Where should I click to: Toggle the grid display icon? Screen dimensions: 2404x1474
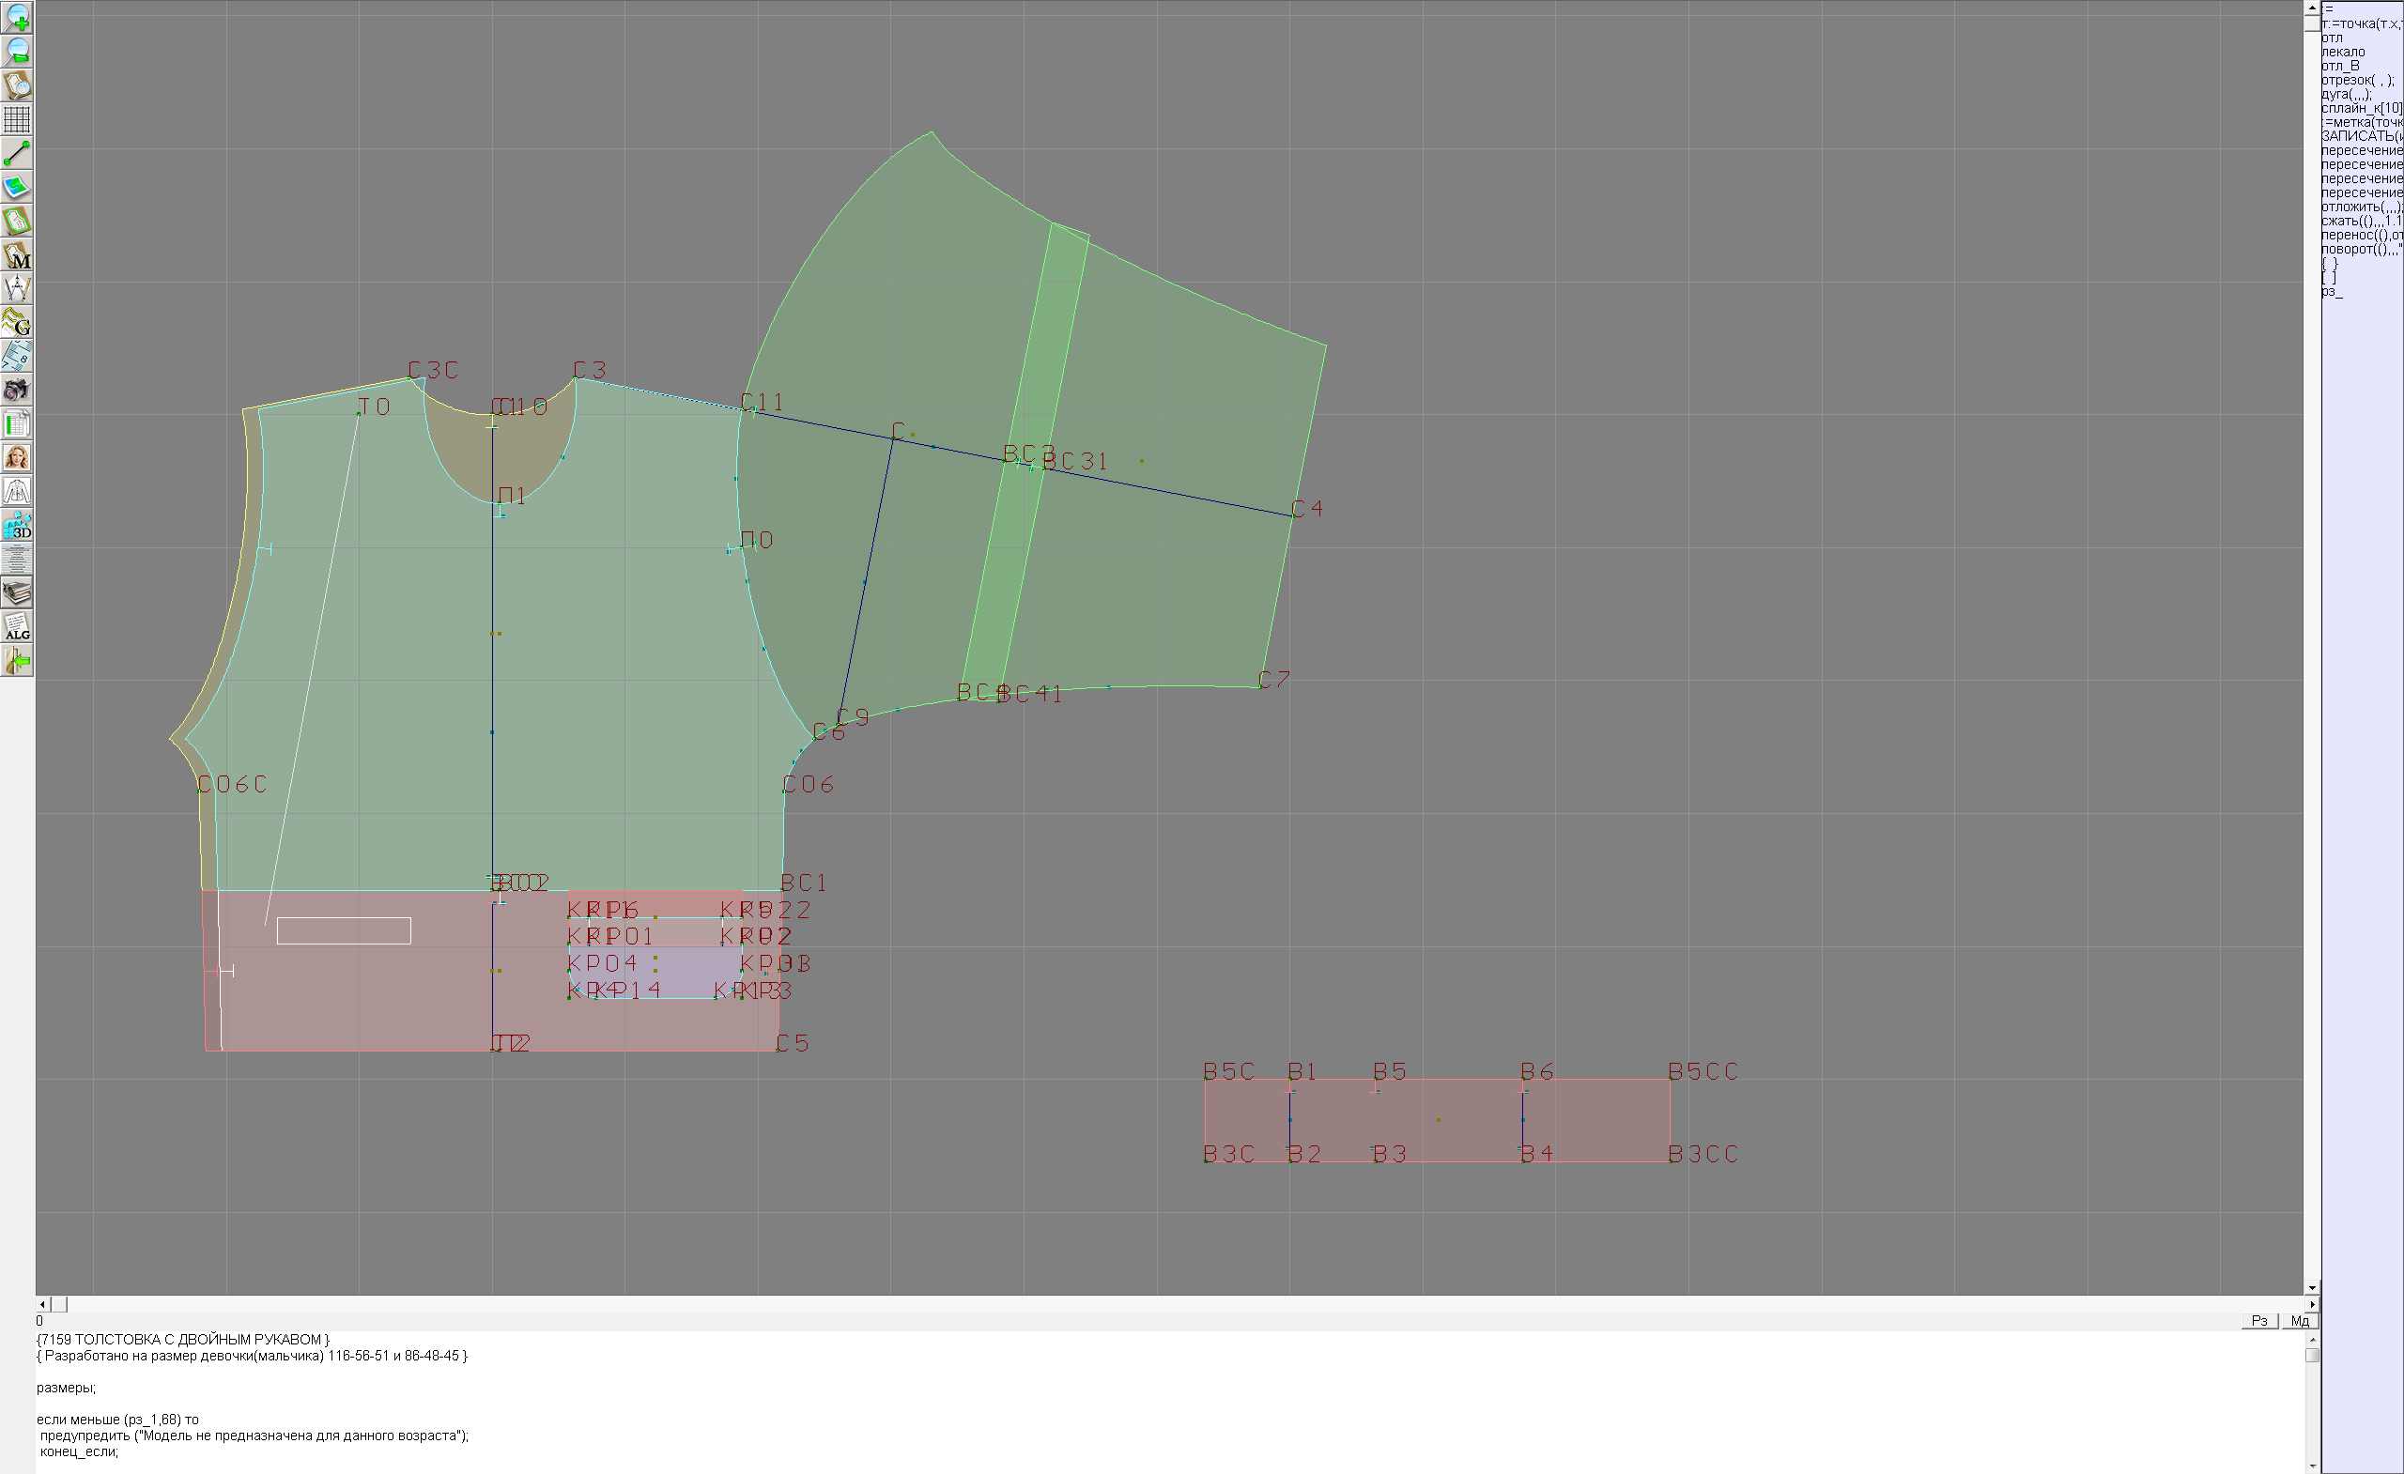point(17,119)
